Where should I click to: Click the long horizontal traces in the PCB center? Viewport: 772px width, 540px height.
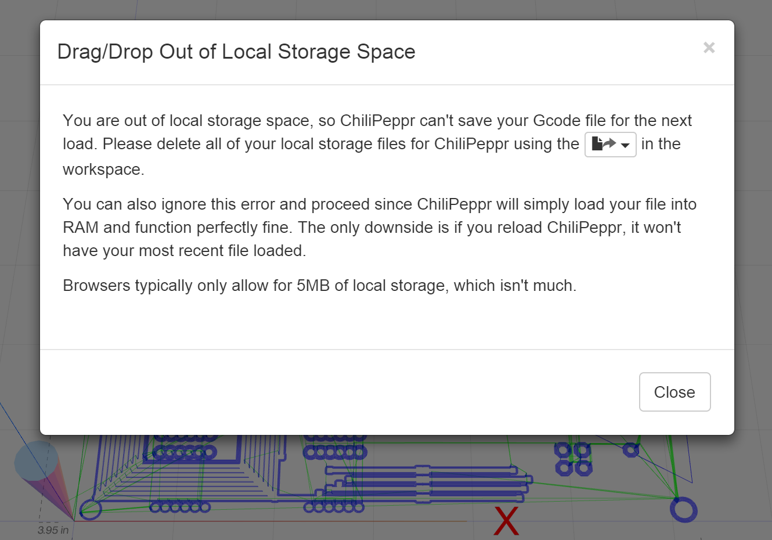pyautogui.click(x=428, y=483)
